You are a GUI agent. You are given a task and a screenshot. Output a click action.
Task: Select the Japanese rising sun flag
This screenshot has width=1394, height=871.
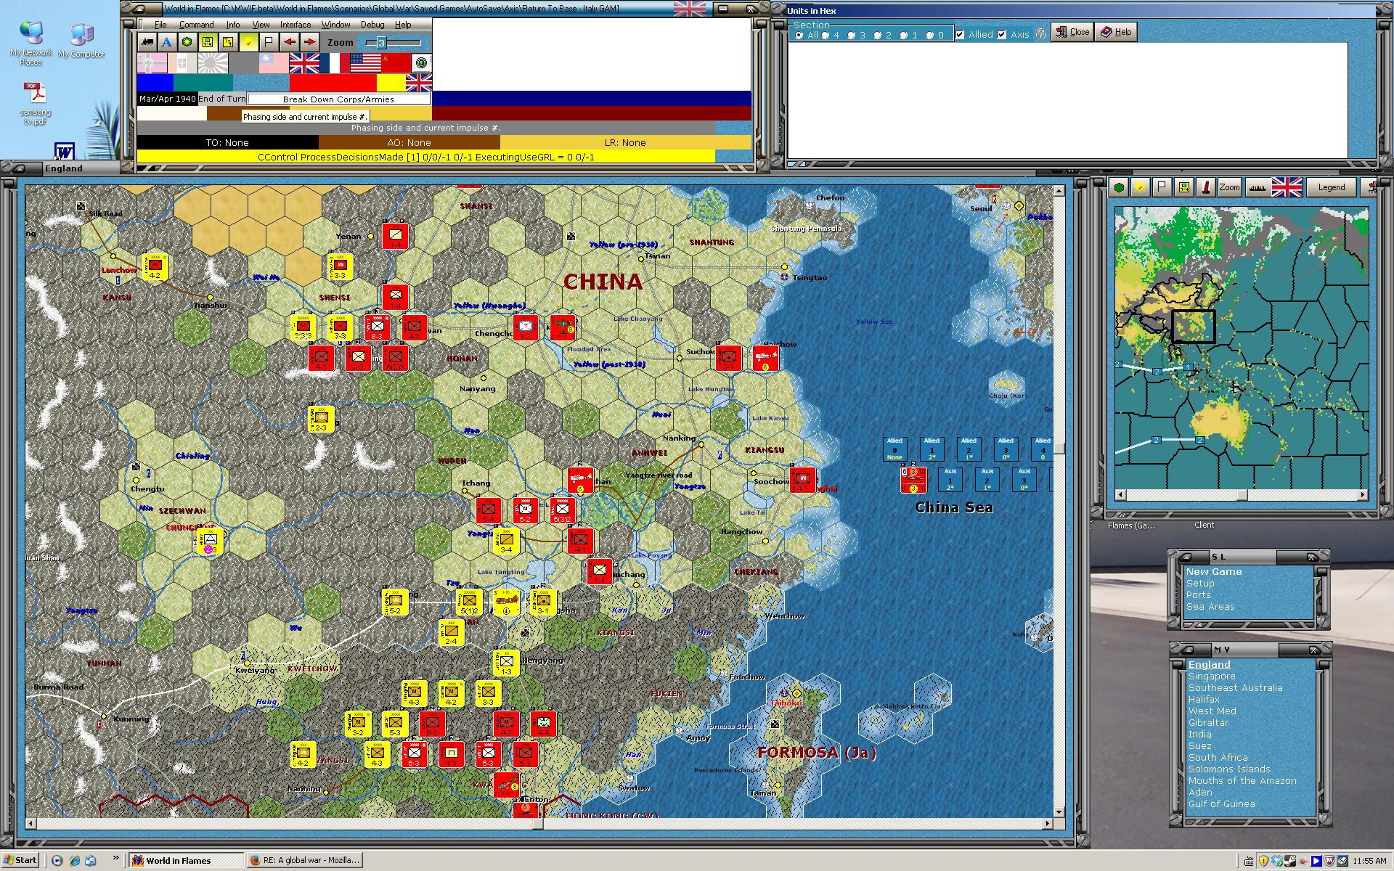click(213, 63)
